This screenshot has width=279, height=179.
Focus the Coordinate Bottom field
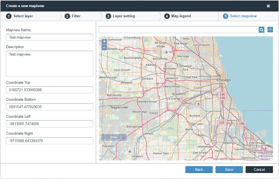[50, 107]
